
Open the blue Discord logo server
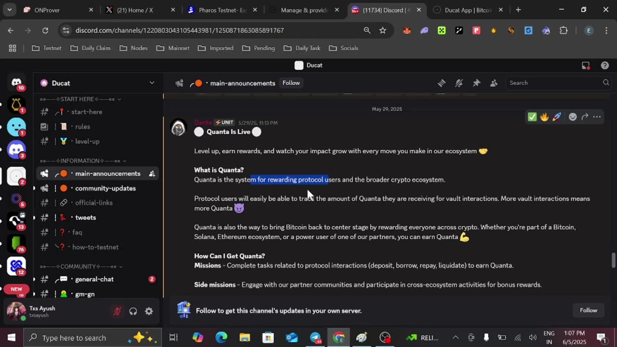pyautogui.click(x=16, y=149)
